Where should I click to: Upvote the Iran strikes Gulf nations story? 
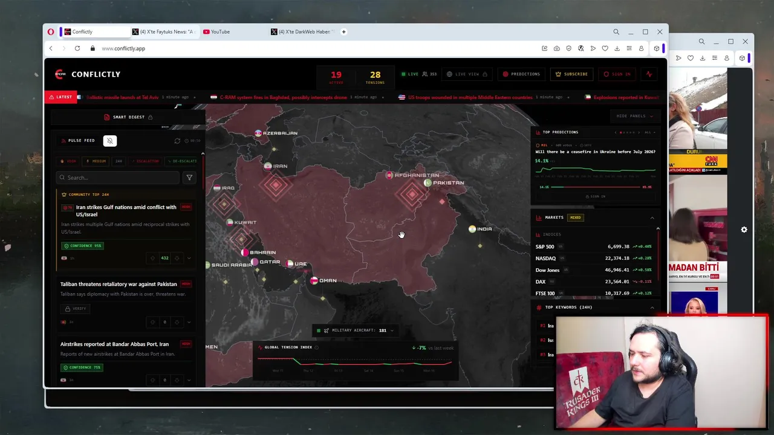point(153,258)
